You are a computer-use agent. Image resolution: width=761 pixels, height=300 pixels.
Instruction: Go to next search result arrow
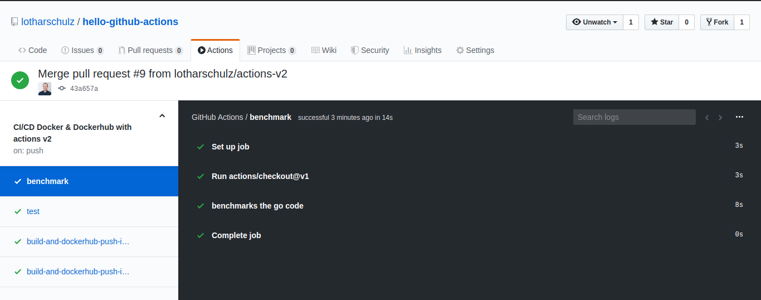pos(720,118)
